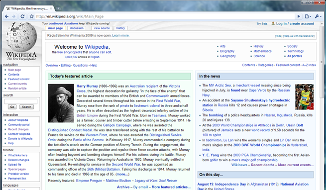Open What links here in toolbox
Viewport: 326px width, 190px height.
tap(18, 155)
